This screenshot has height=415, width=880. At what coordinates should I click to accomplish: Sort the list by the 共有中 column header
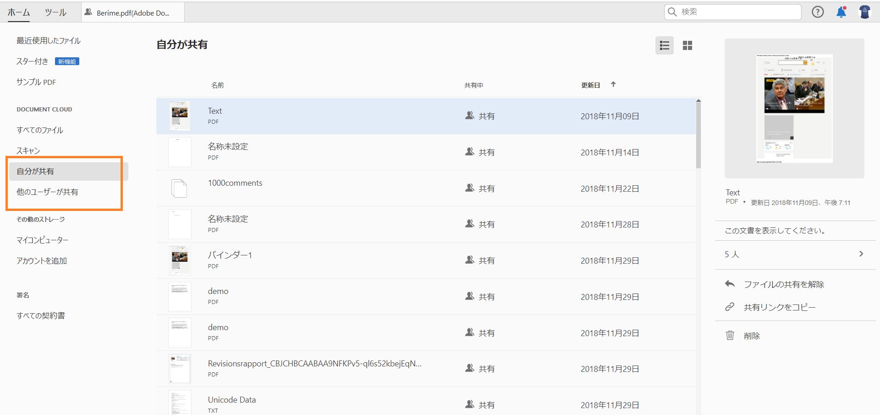pos(473,85)
